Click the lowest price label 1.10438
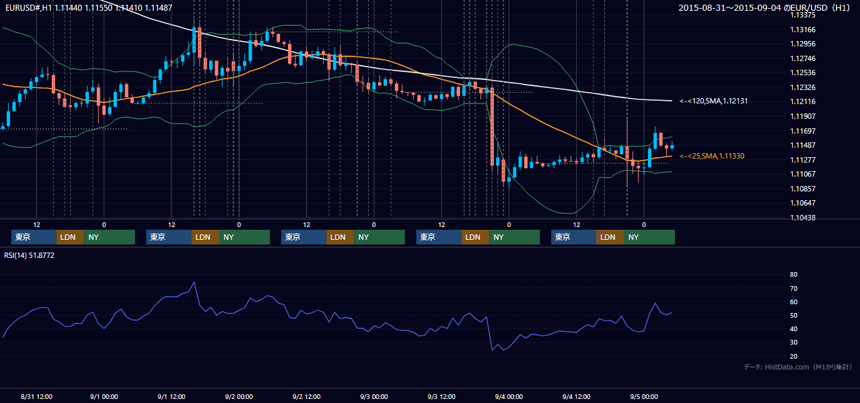Screen dimensions: 860x403 click(803, 218)
